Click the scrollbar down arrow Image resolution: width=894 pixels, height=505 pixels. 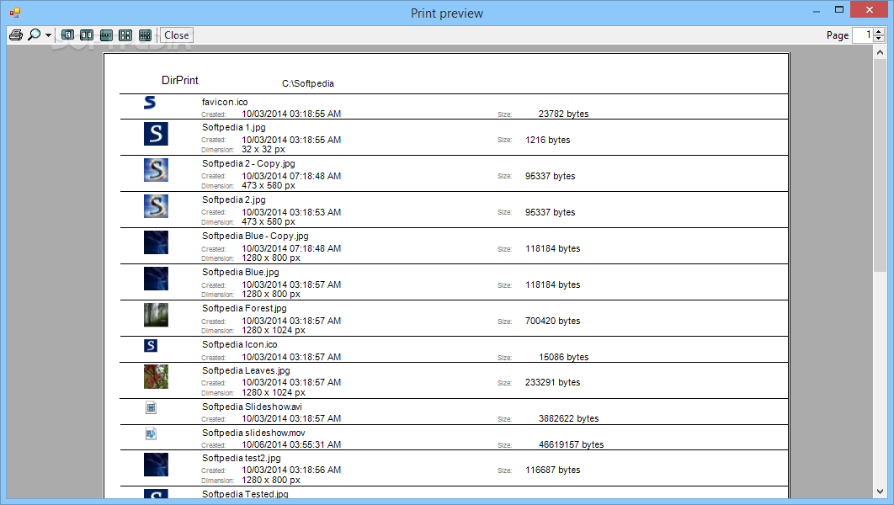[880, 492]
